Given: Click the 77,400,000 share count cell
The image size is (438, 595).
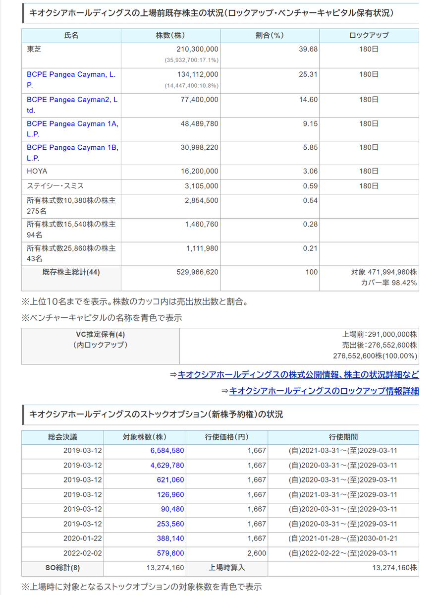Looking at the screenshot, I should [171, 105].
